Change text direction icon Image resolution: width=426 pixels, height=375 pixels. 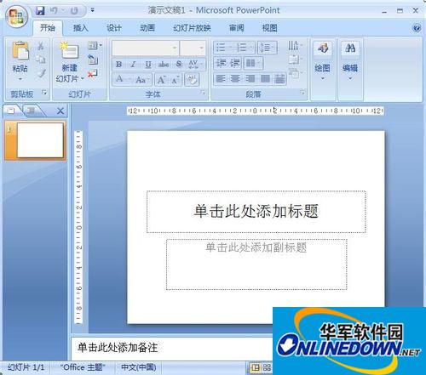(295, 45)
